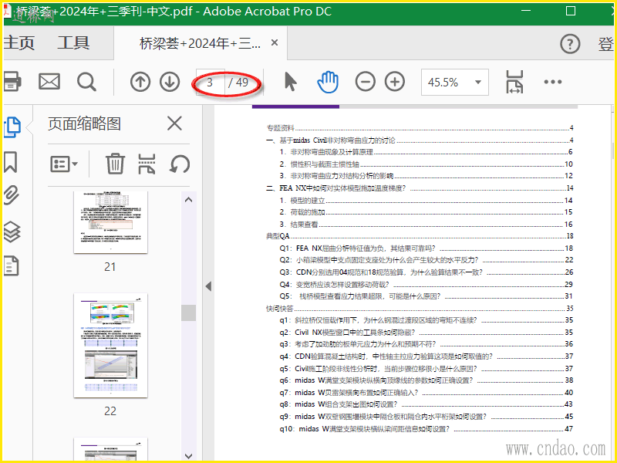617x463 pixels.
Task: Switch to 主页 Home tab
Action: 19,43
